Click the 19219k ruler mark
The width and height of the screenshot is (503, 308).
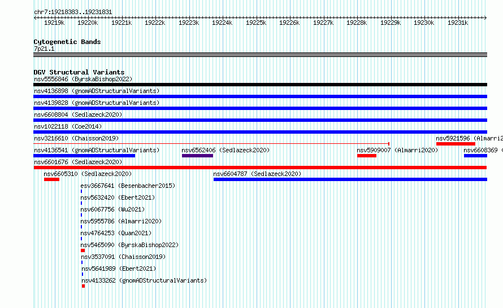54,23
